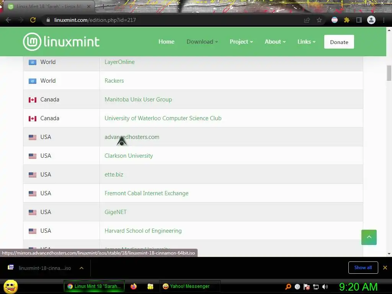Open Harvard School of Engineering mirror
392x294 pixels.
coord(143,231)
